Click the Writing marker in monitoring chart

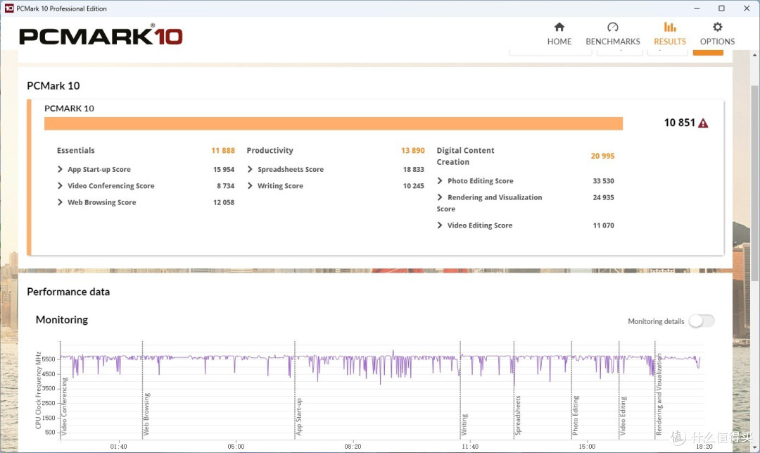click(x=464, y=424)
